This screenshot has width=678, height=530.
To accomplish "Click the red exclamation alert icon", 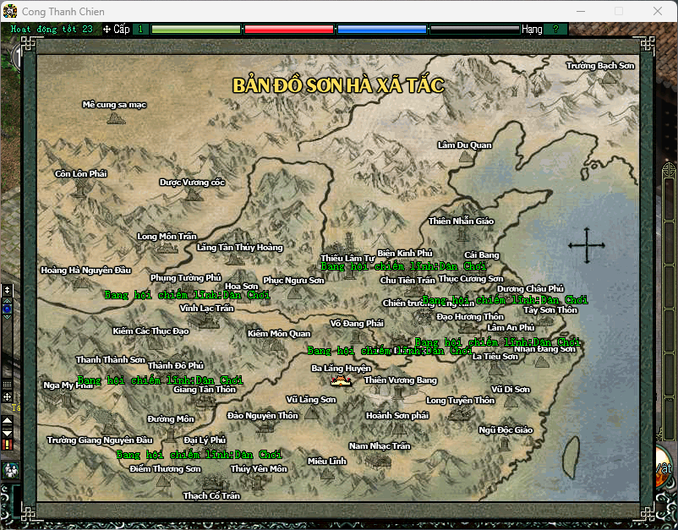I will click(8, 444).
